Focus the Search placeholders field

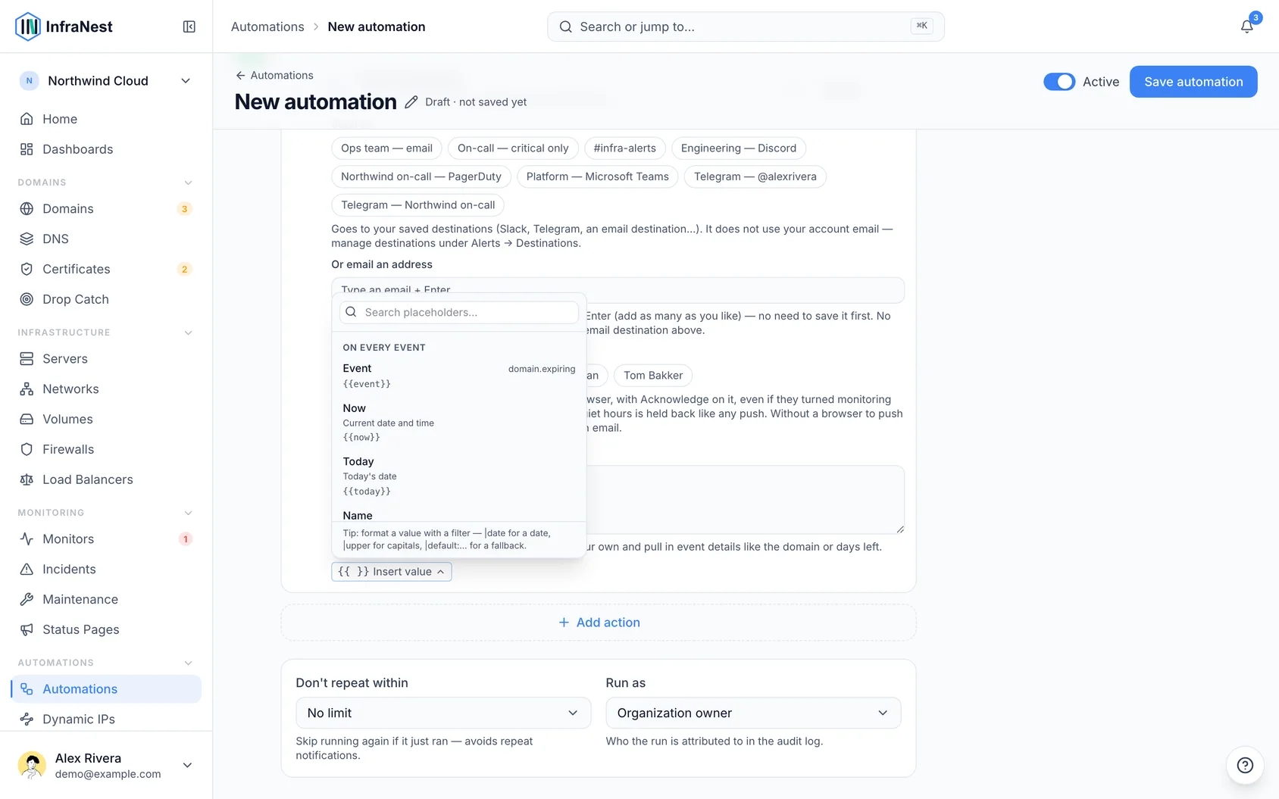(459, 312)
